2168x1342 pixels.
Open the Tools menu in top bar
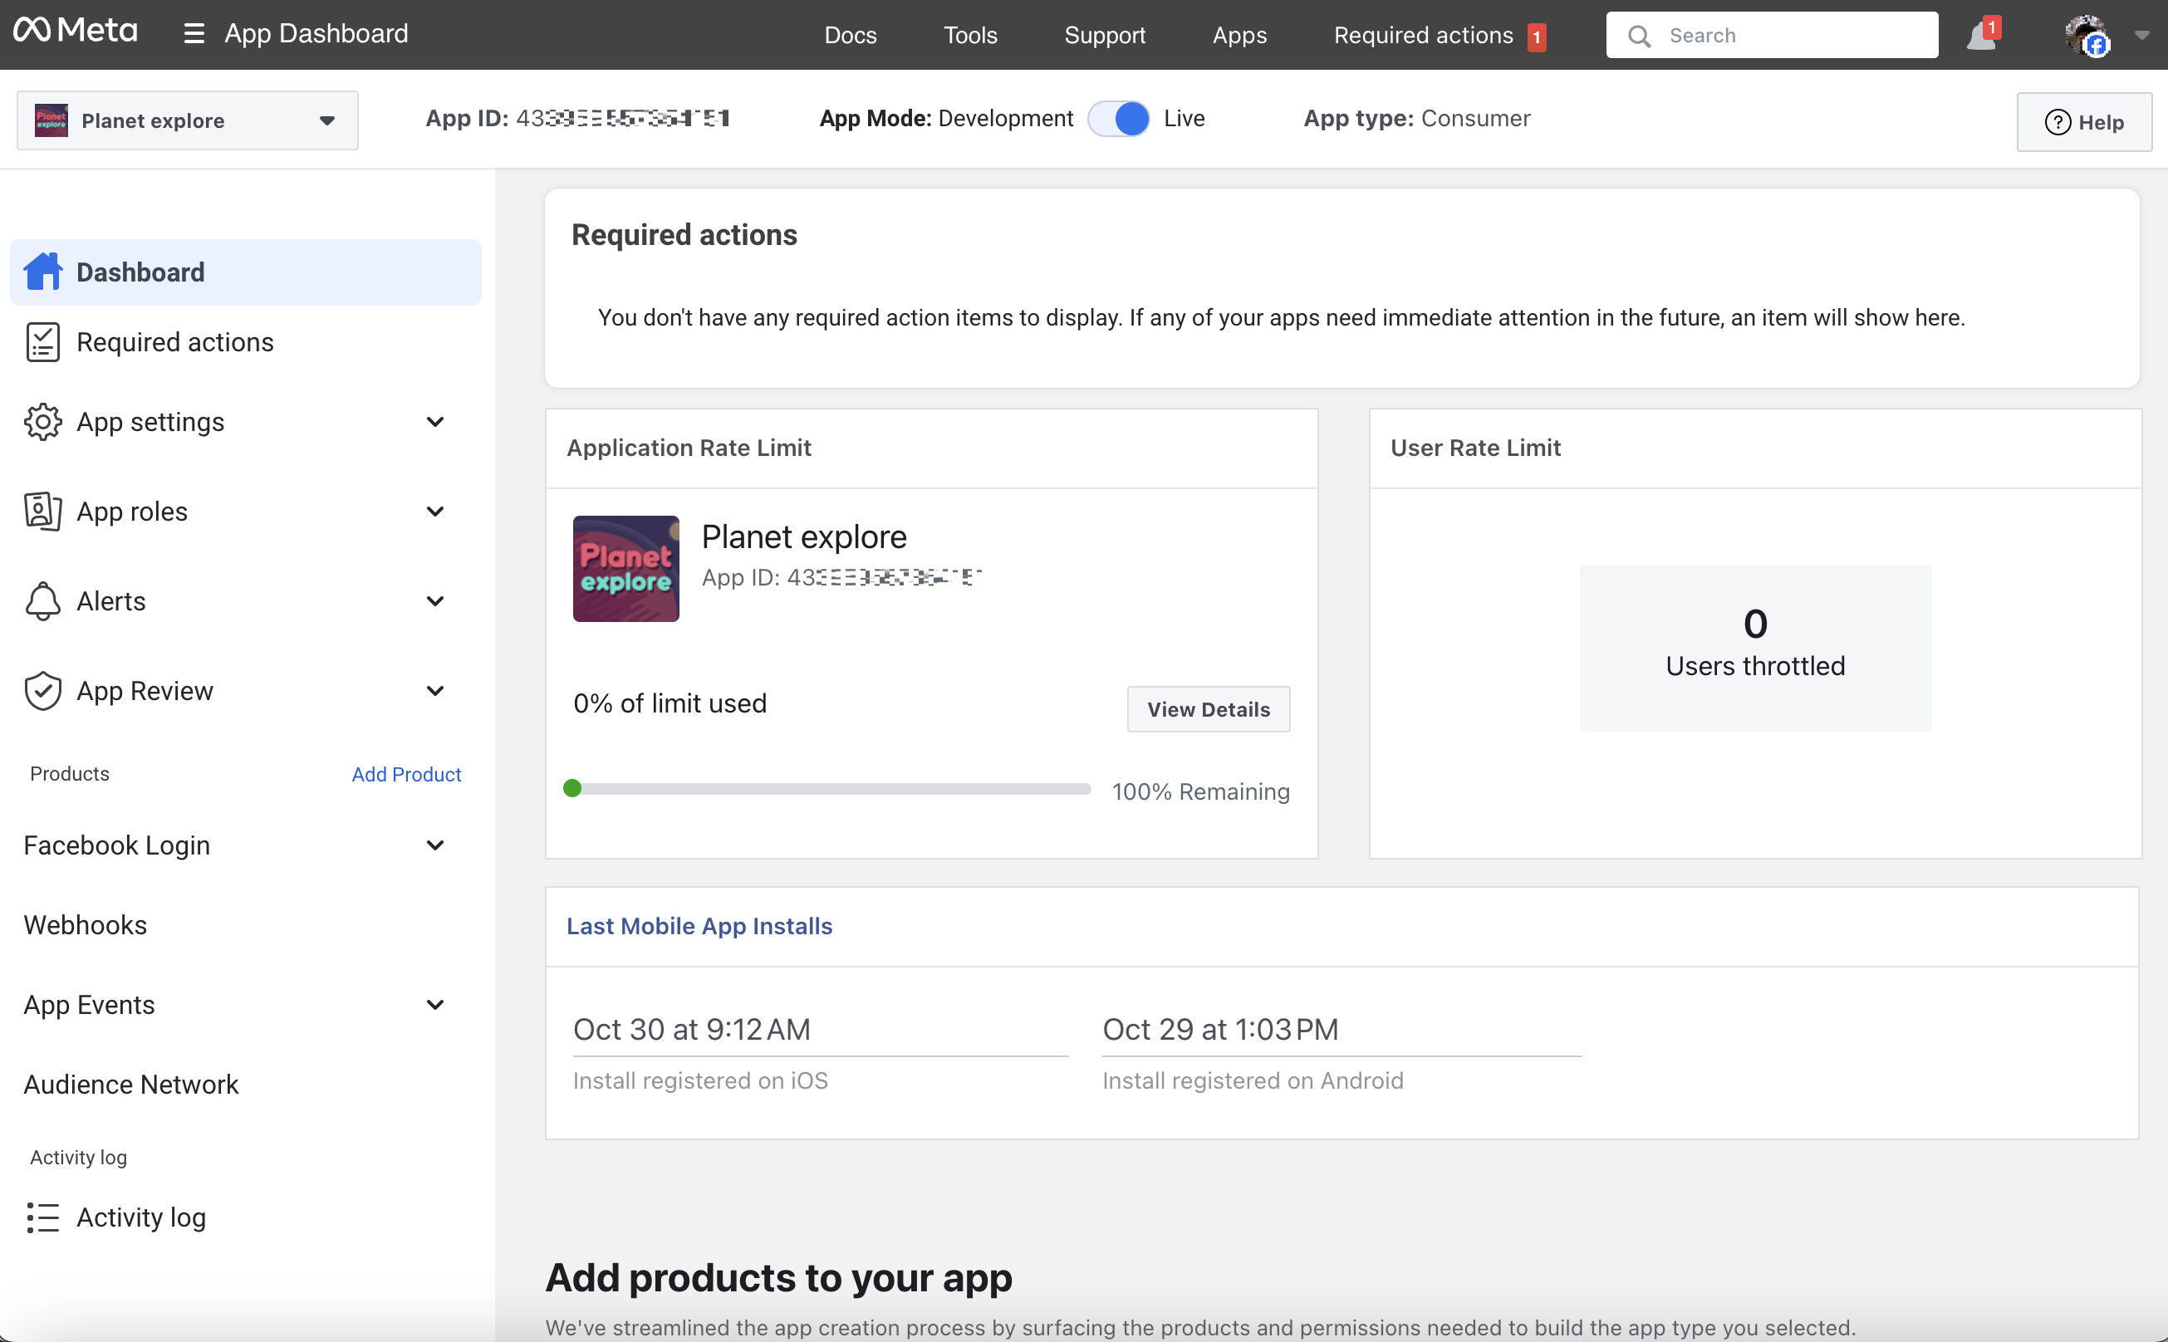[969, 36]
